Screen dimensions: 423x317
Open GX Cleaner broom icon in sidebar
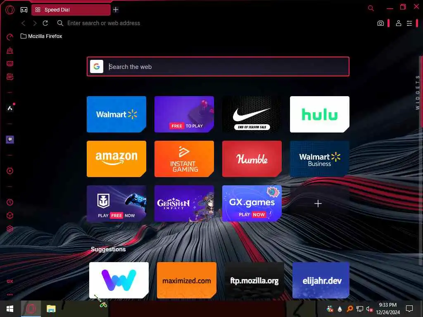click(10, 50)
